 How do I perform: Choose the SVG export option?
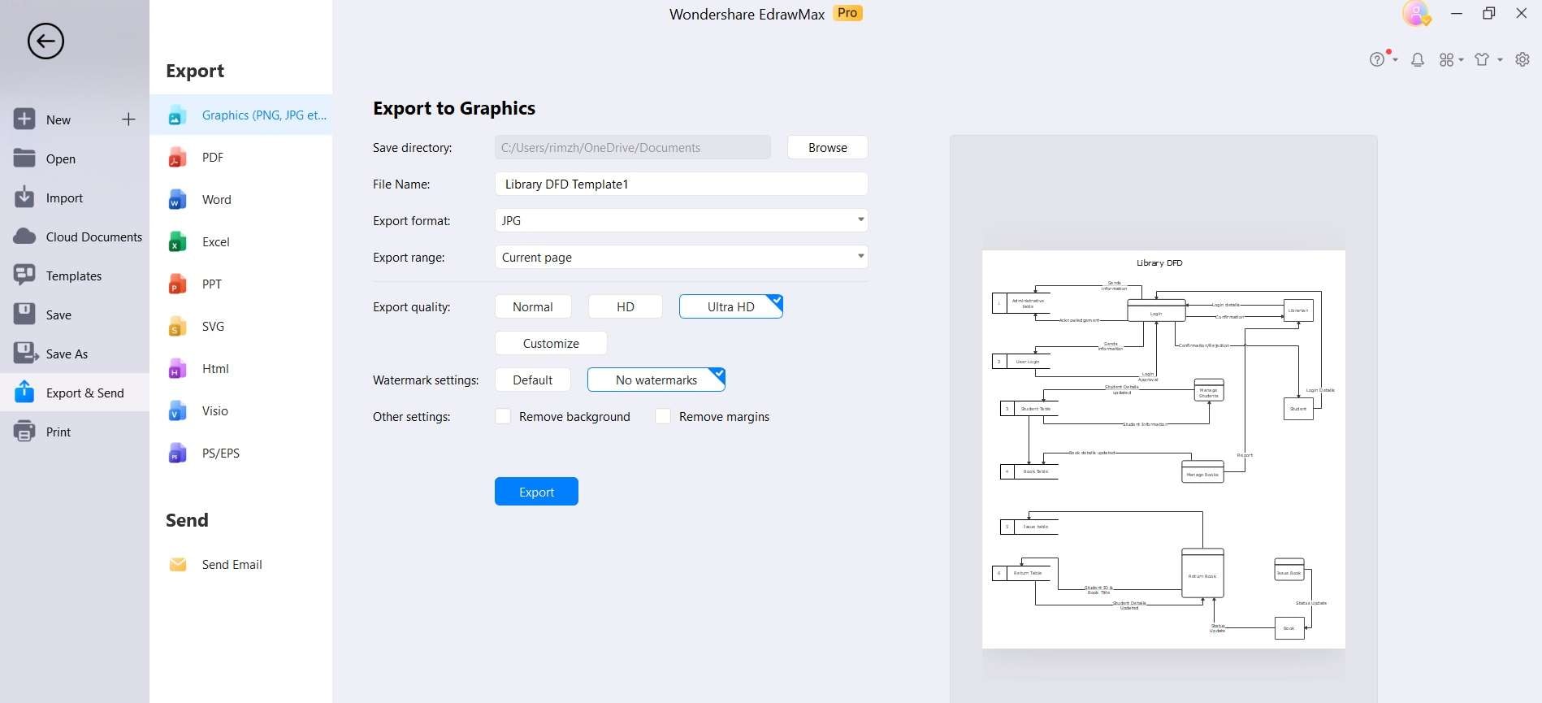click(213, 327)
